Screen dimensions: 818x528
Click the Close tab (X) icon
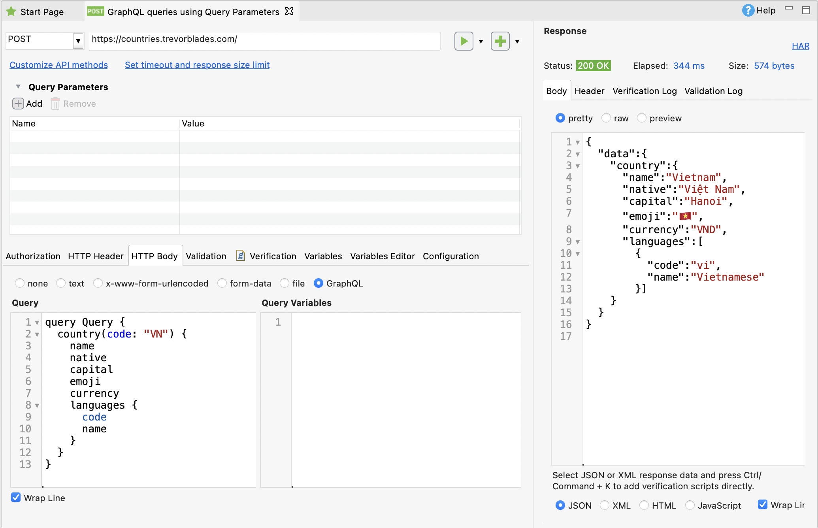[289, 11]
